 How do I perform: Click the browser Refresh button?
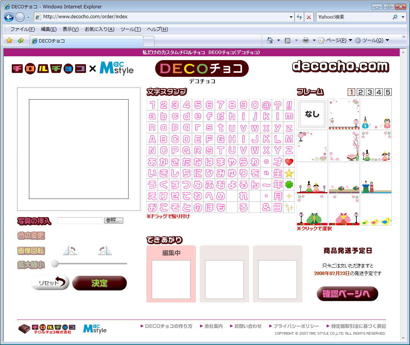coord(299,17)
